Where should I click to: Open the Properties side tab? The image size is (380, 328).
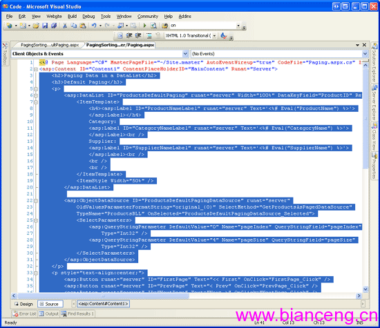point(374,166)
